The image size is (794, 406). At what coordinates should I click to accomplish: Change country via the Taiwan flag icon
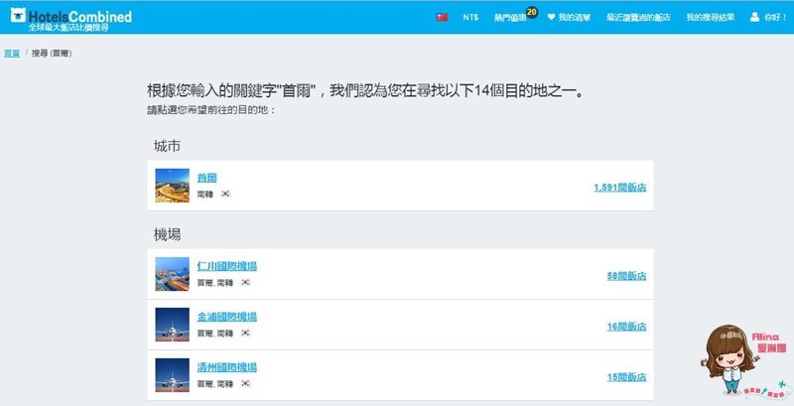(x=442, y=17)
